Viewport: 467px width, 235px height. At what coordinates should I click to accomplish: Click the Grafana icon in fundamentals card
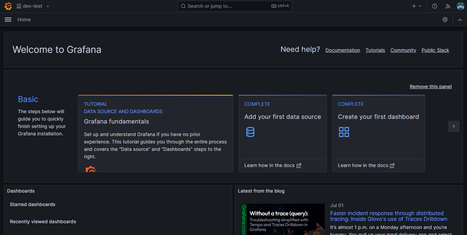tap(90, 169)
